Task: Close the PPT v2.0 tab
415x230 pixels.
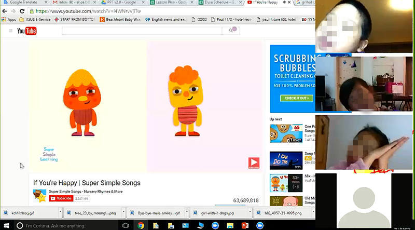Action: click(143, 3)
